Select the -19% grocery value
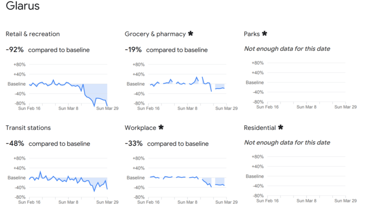This screenshot has height=207, width=368. tap(134, 50)
